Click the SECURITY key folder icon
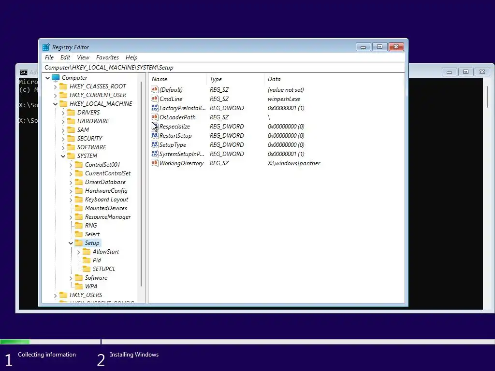The width and height of the screenshot is (495, 371). point(71,139)
